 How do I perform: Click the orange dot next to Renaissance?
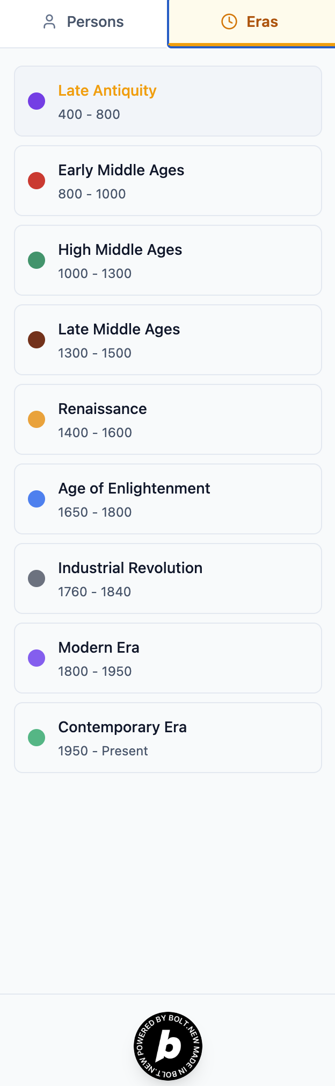point(37,419)
